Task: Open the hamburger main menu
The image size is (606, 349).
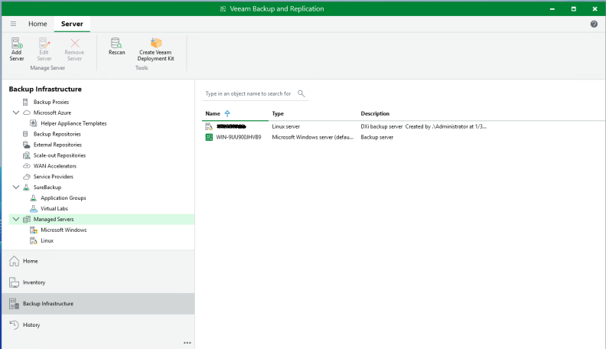Action: 13,24
